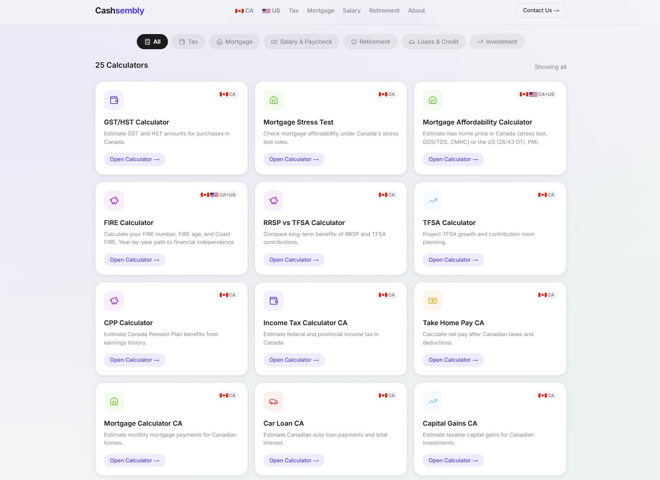Click the Mortgage Stress Test house icon
Screen dimensions: 660x480
pos(274,100)
